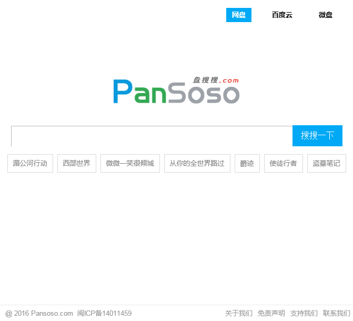Open the 关于我们 footer link

pos(239,313)
